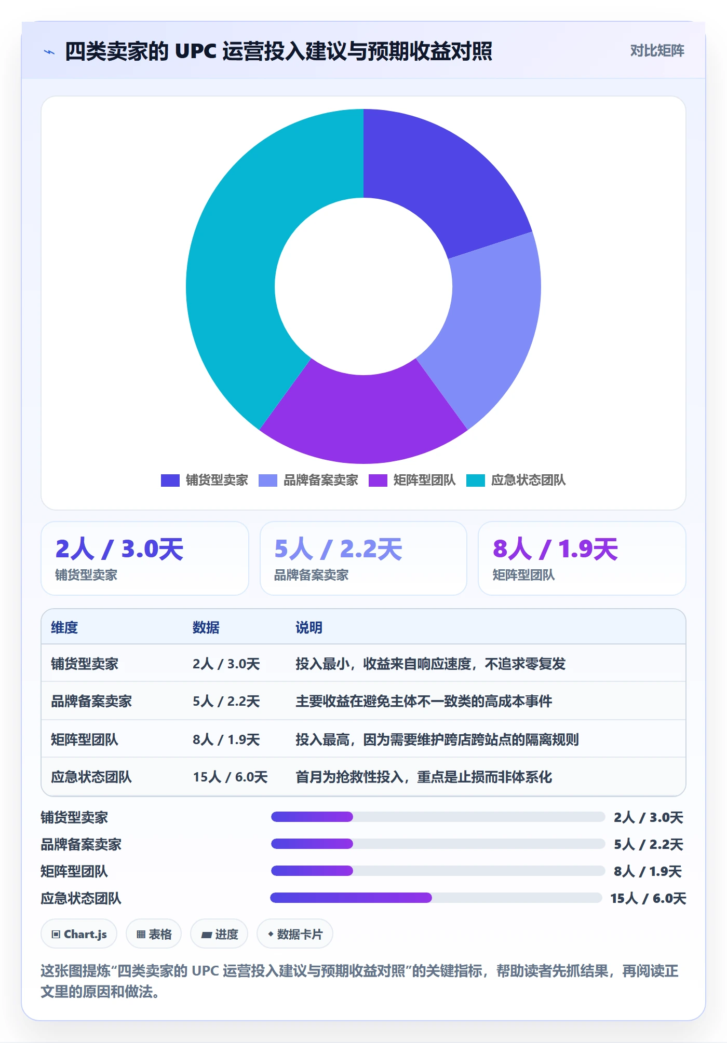Click the 维度 column header

(x=64, y=627)
